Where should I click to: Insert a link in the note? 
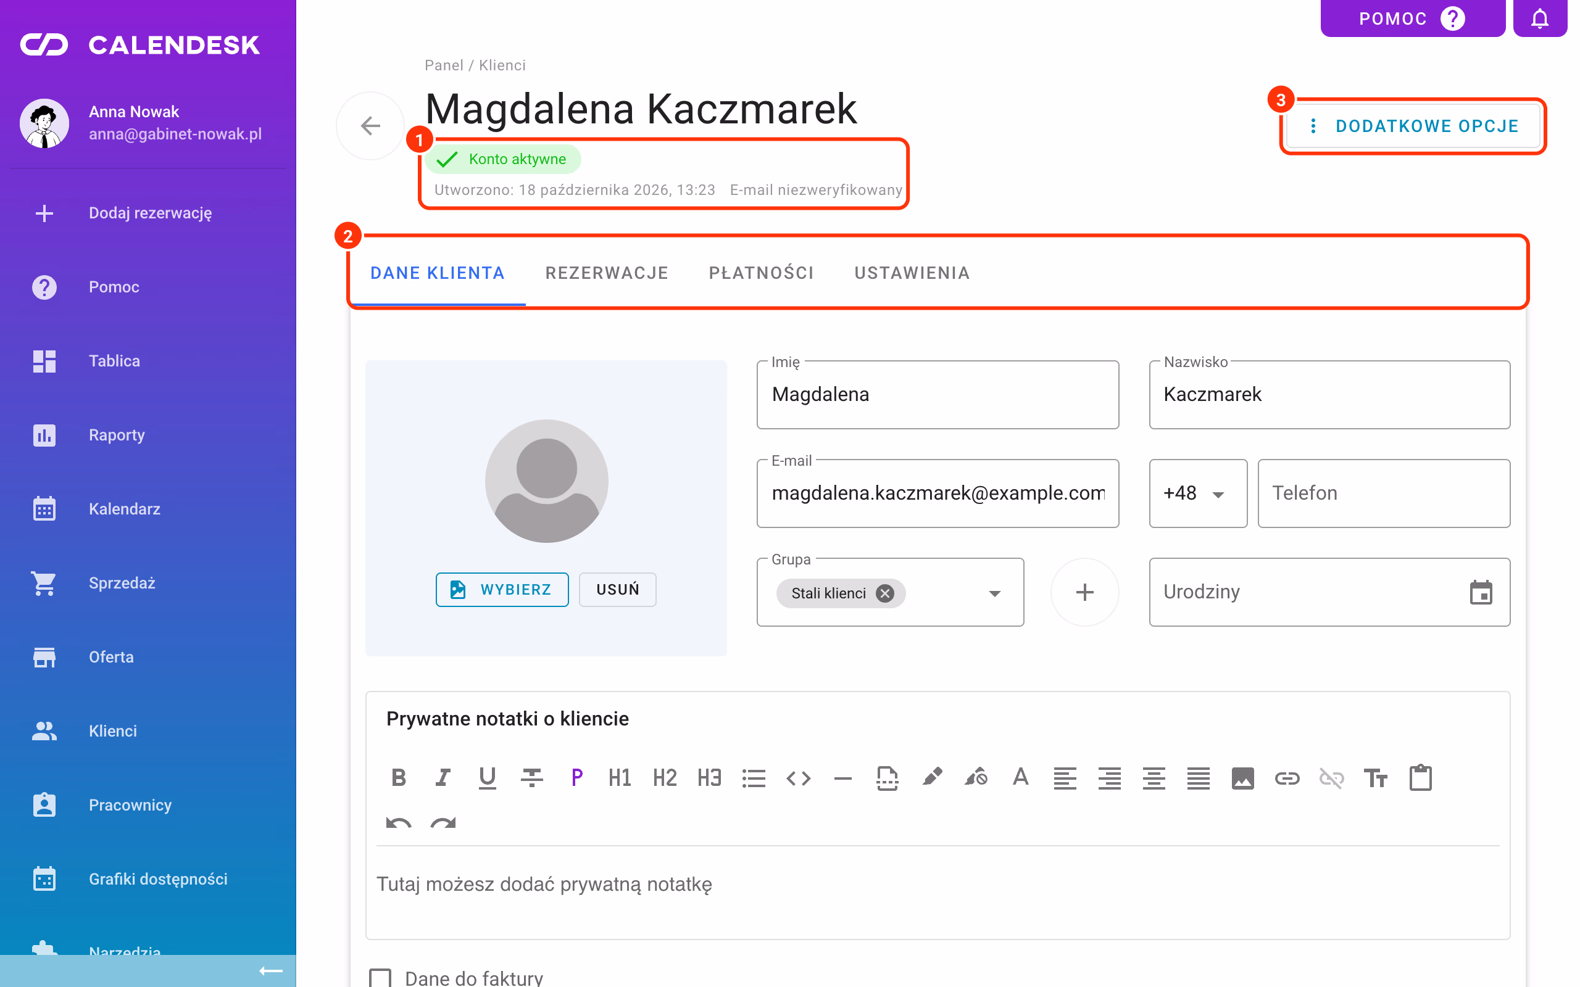[x=1287, y=778]
